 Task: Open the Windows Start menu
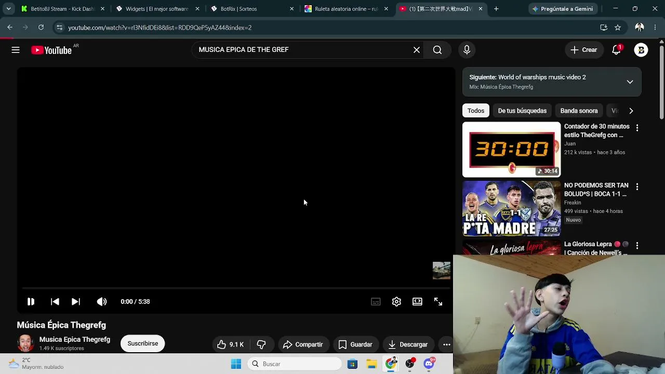(236, 364)
